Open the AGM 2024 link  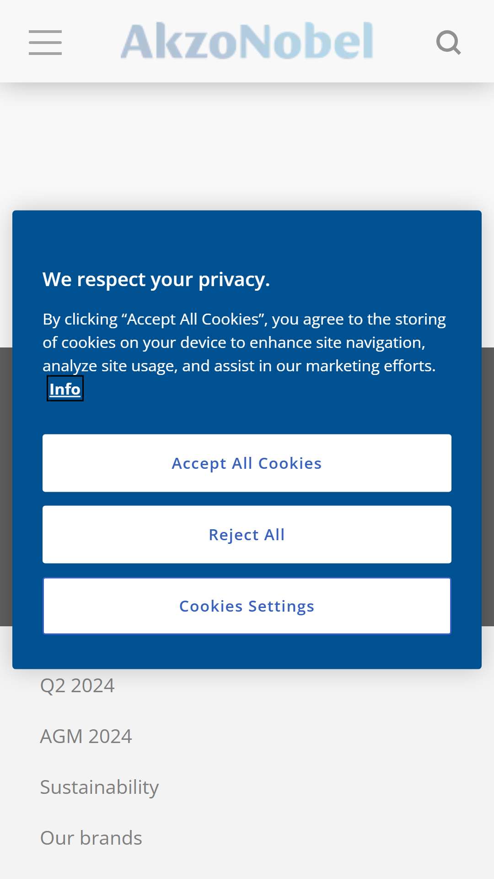click(x=86, y=737)
